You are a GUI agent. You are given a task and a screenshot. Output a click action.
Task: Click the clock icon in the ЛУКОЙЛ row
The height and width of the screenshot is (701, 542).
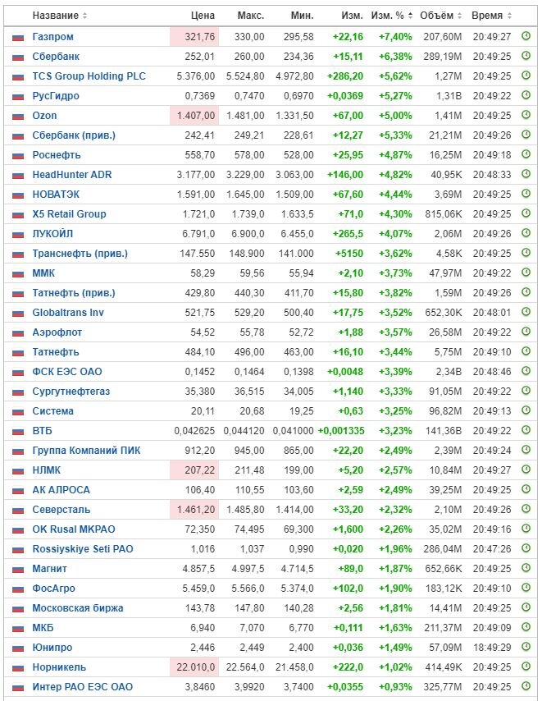pyautogui.click(x=526, y=232)
